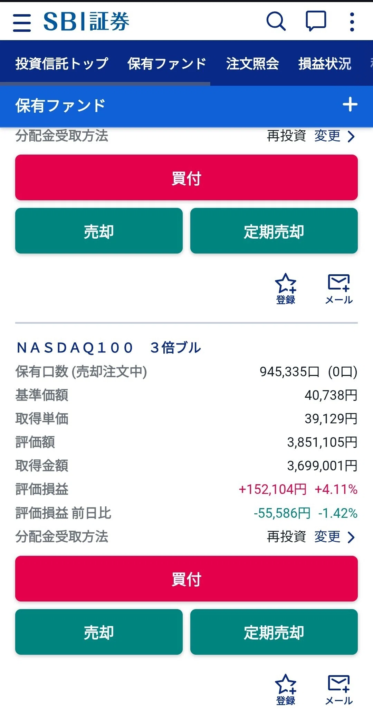Open the chat message icon
Viewport: 373px width, 717px height.
pyautogui.click(x=316, y=21)
